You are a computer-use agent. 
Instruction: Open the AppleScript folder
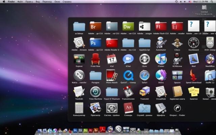pos(144,43)
